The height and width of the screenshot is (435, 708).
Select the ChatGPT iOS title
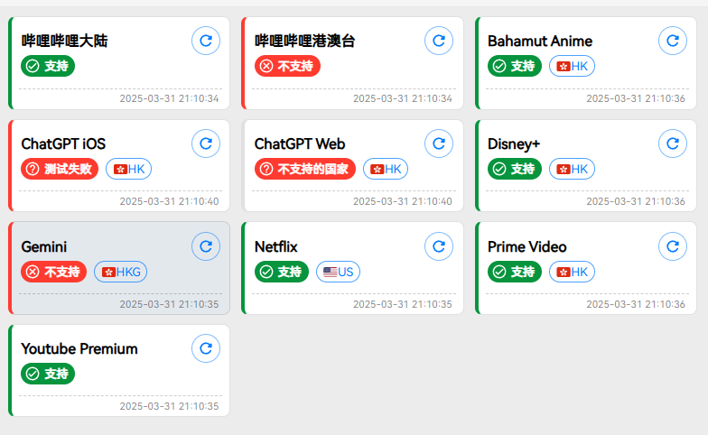[x=63, y=144]
